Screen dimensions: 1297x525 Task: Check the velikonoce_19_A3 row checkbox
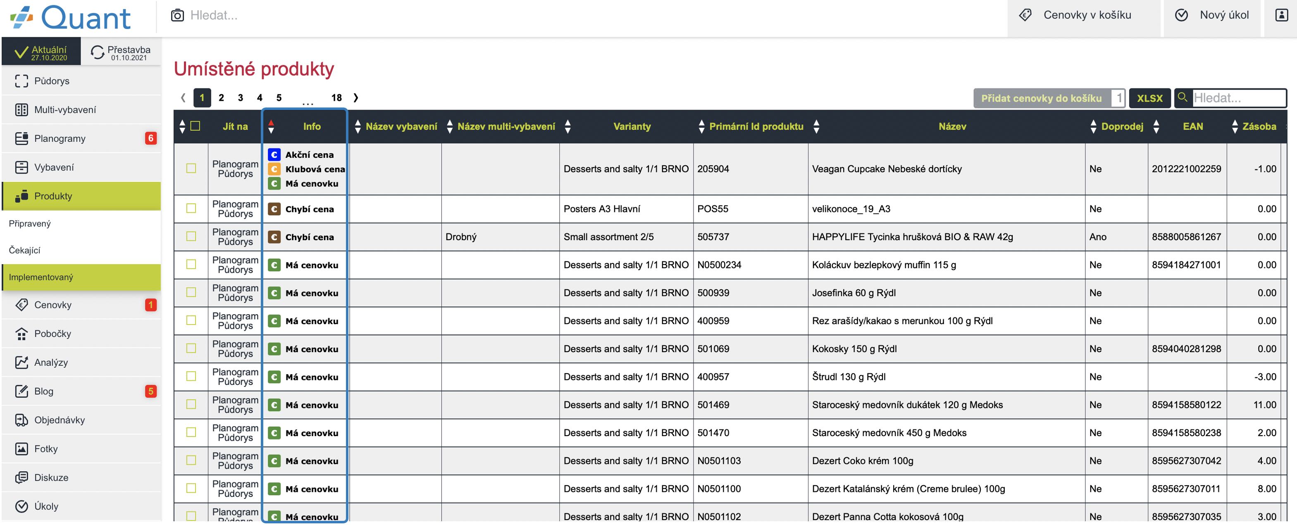[191, 208]
